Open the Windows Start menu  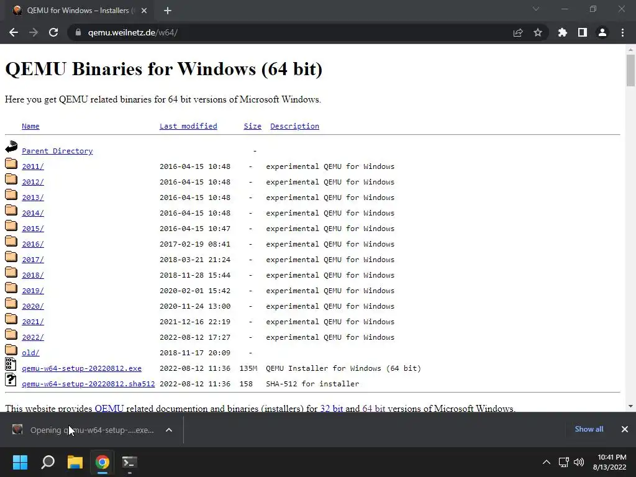[x=20, y=462]
